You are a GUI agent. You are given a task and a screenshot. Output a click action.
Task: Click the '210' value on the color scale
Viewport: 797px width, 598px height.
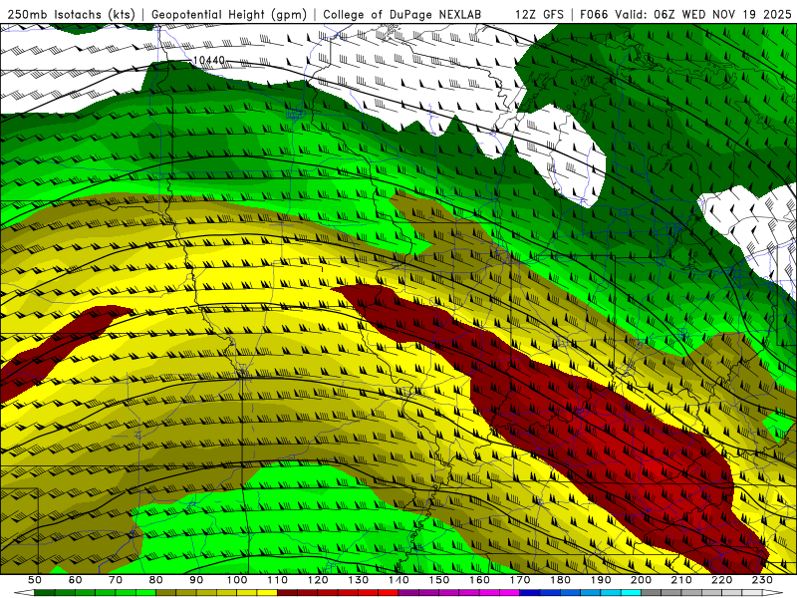[x=681, y=580]
